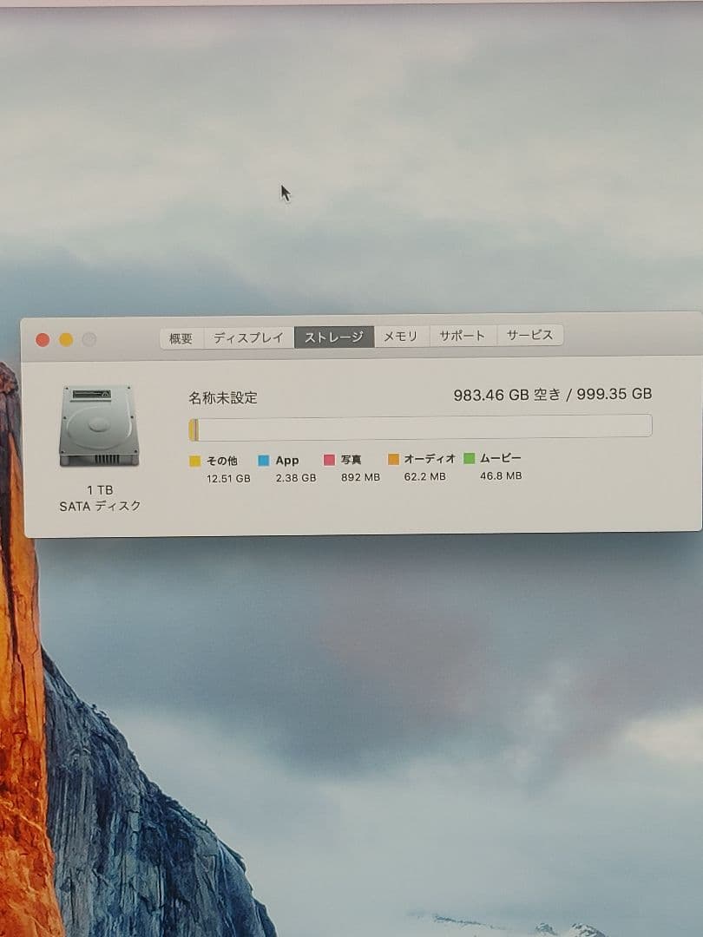Click the hard disk drive icon
Image resolution: width=703 pixels, height=937 pixels.
98,425
